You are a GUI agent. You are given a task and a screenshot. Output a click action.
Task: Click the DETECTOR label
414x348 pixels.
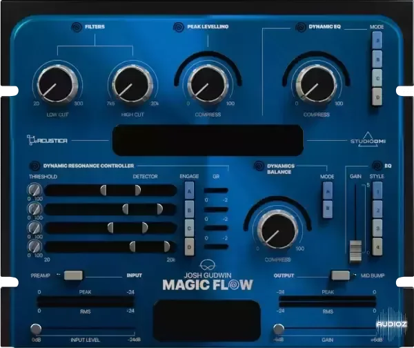pyautogui.click(x=145, y=177)
